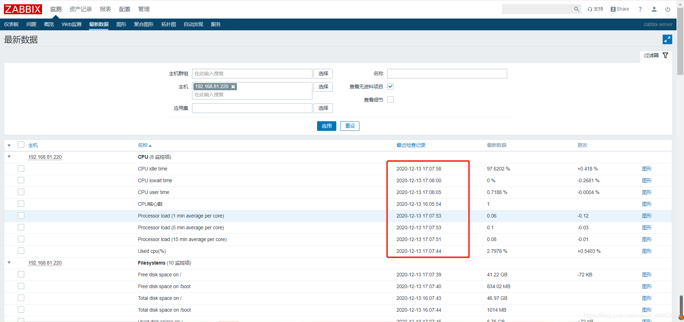Open the support (支持) link
The height and width of the screenshot is (322, 684).
coord(595,9)
